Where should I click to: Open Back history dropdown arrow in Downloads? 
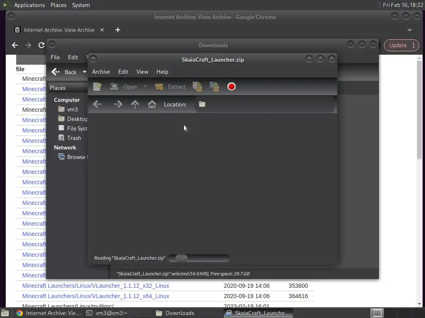[x=85, y=72]
